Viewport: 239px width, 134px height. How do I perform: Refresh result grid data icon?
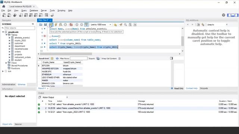57,58
